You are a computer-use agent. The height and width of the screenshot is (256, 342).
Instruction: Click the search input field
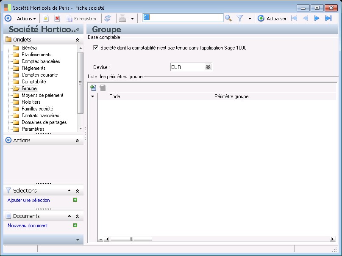point(183,18)
